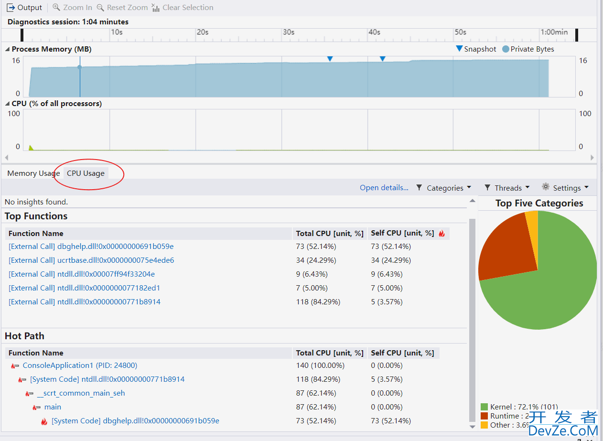Image resolution: width=603 pixels, height=441 pixels.
Task: Open ntdll.dll!0x00007ff94f33204e function link
Action: [x=82, y=274]
